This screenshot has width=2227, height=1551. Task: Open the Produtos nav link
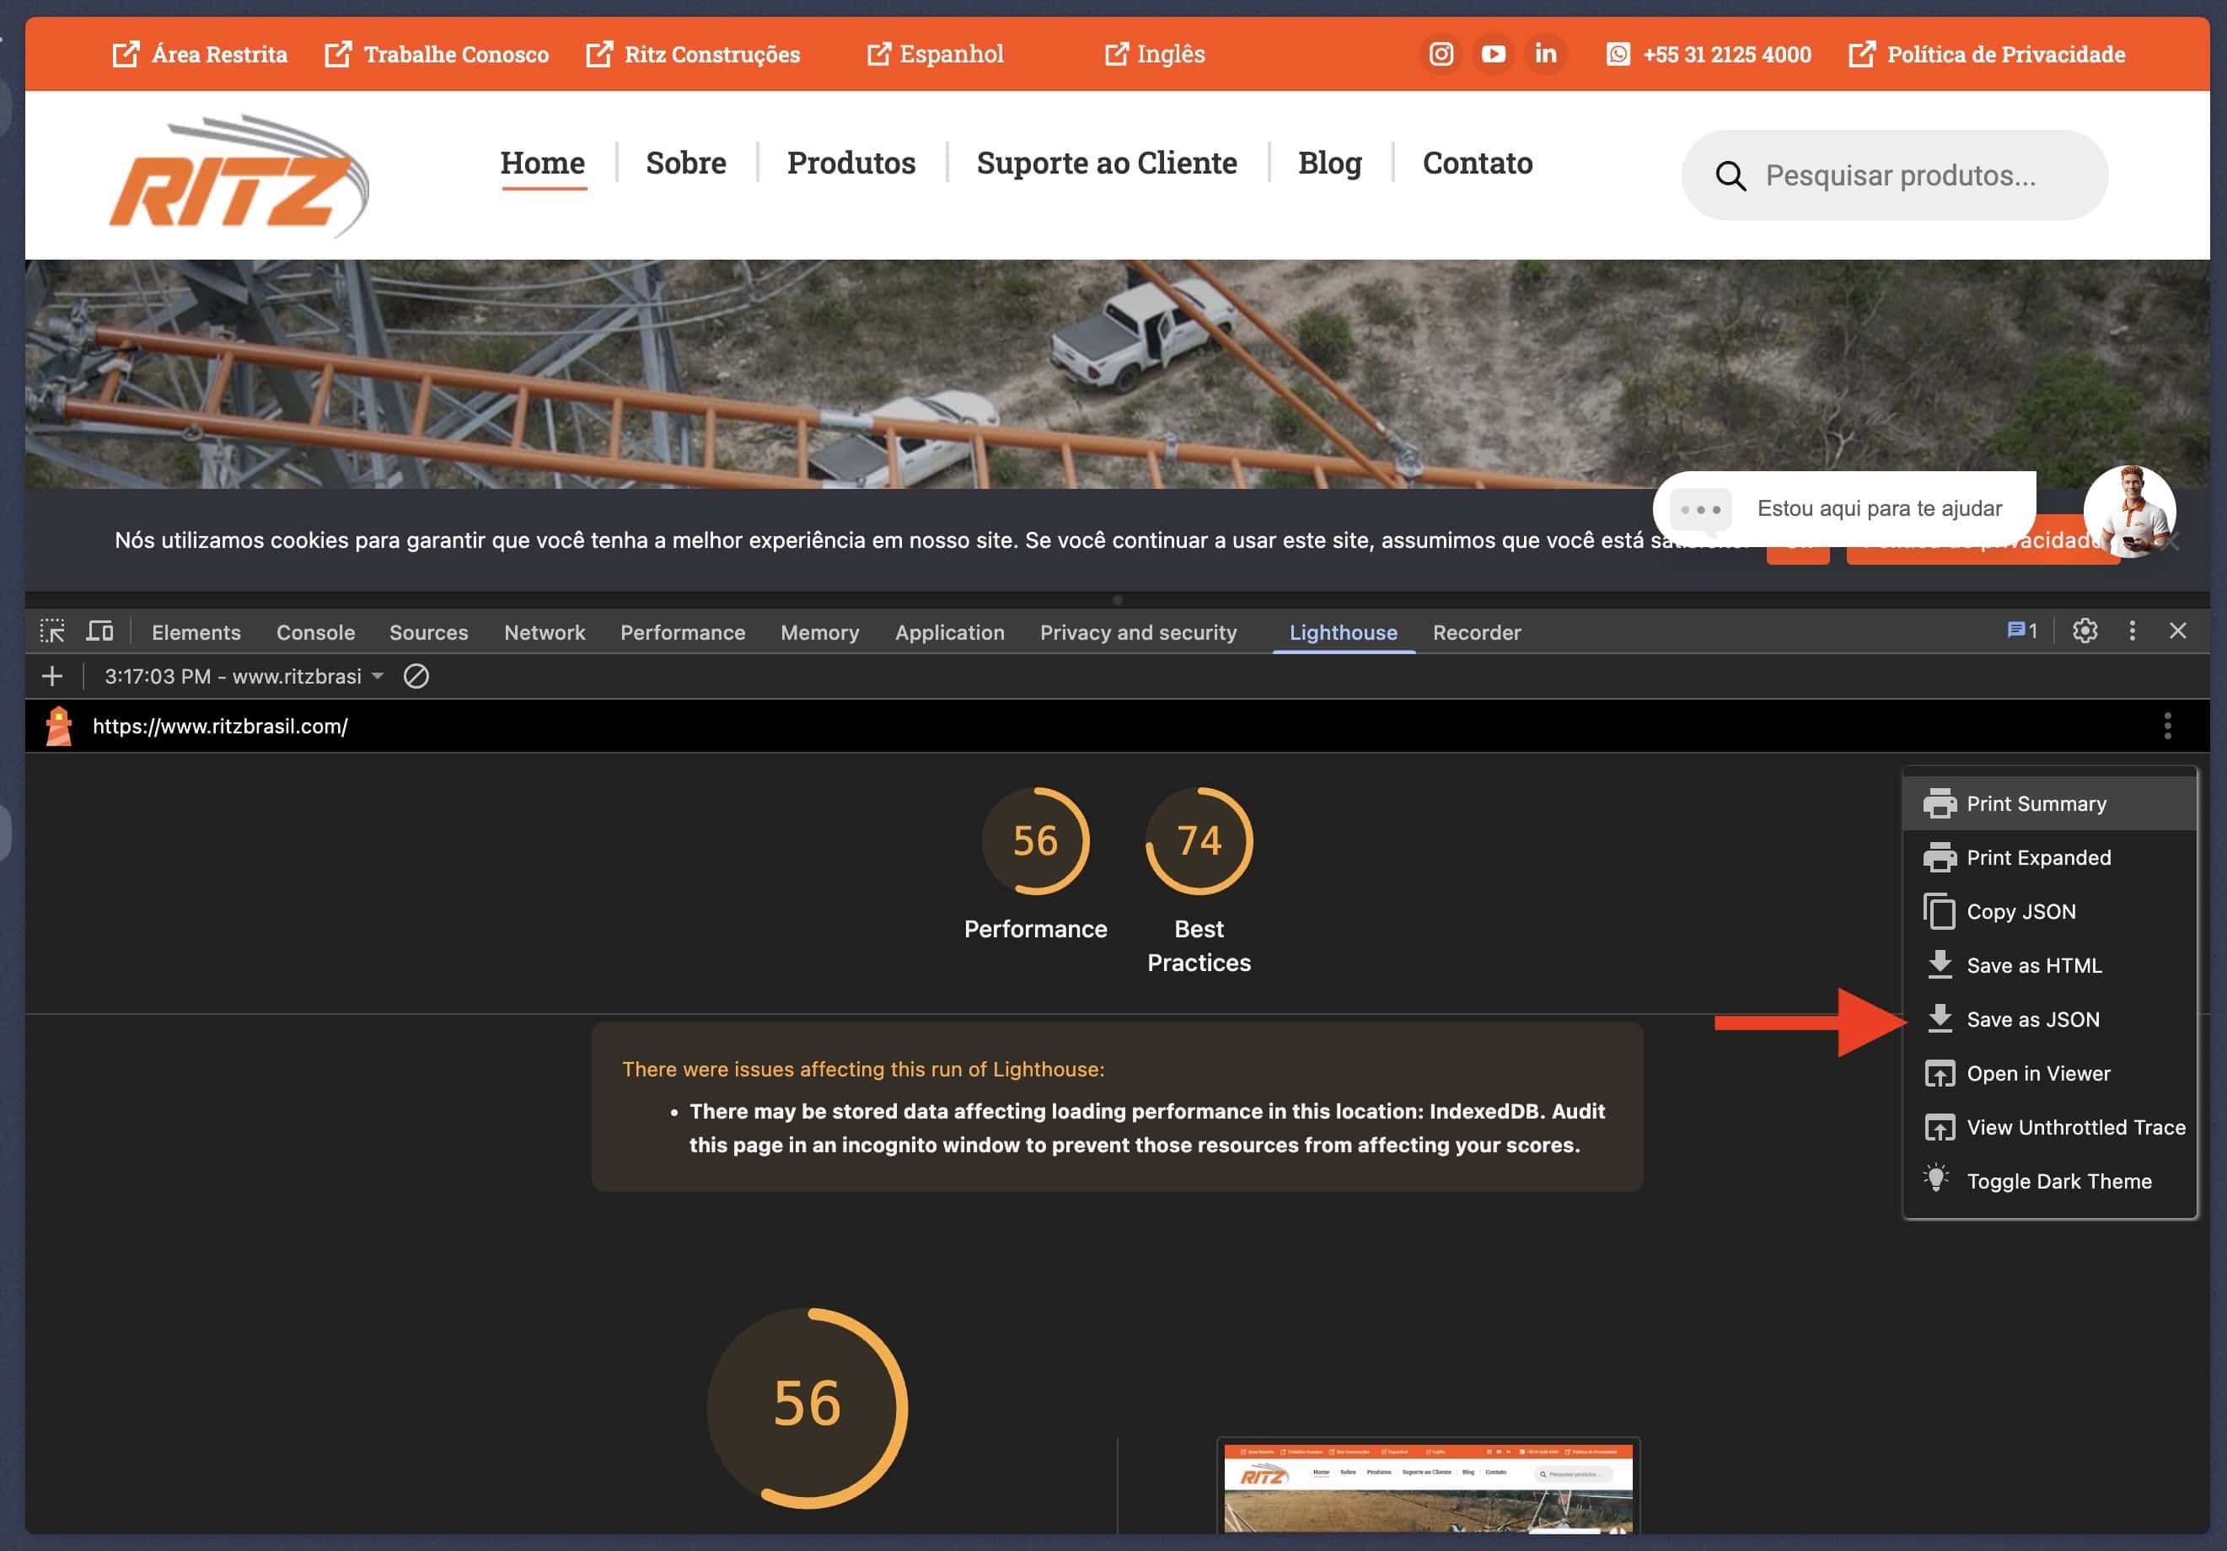pyautogui.click(x=851, y=163)
